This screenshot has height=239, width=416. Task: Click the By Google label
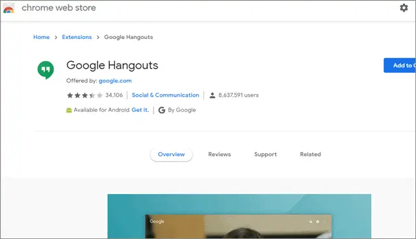(182, 110)
